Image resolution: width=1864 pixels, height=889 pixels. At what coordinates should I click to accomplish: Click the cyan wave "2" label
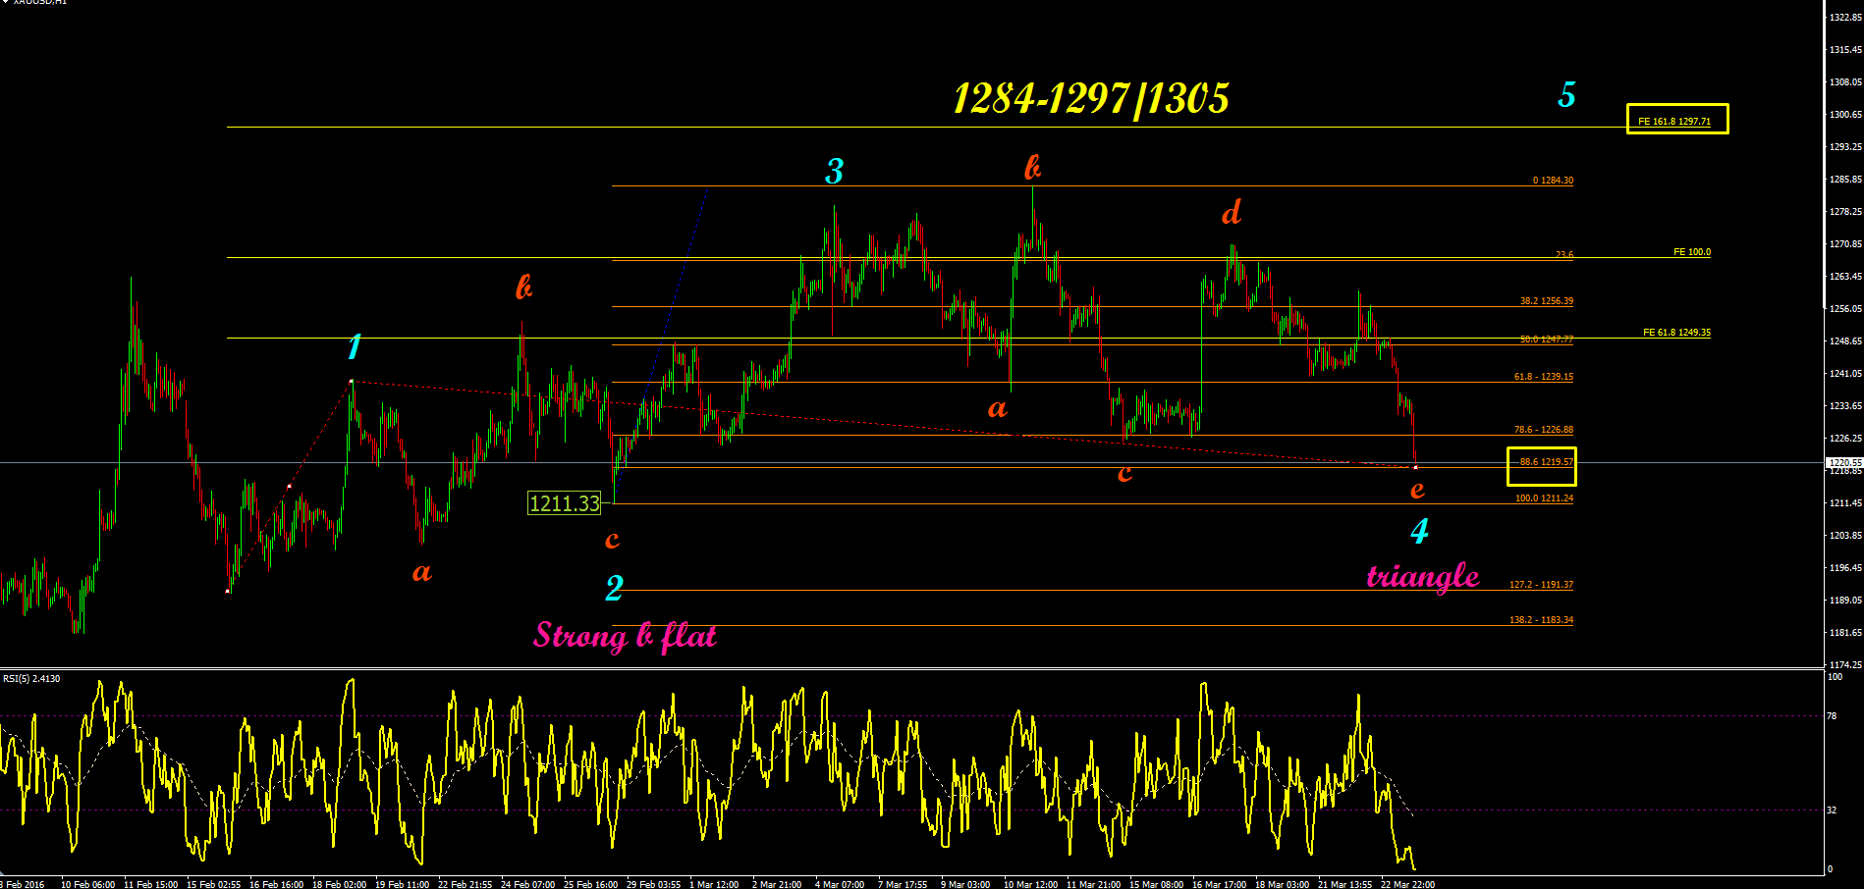tap(614, 588)
